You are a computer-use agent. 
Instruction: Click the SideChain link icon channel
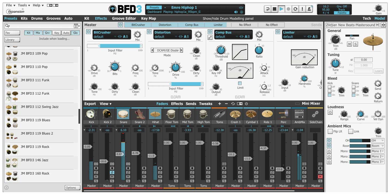316,114
